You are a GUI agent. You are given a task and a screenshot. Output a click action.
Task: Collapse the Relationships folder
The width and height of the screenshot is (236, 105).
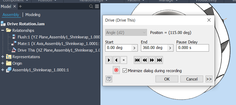(3, 30)
